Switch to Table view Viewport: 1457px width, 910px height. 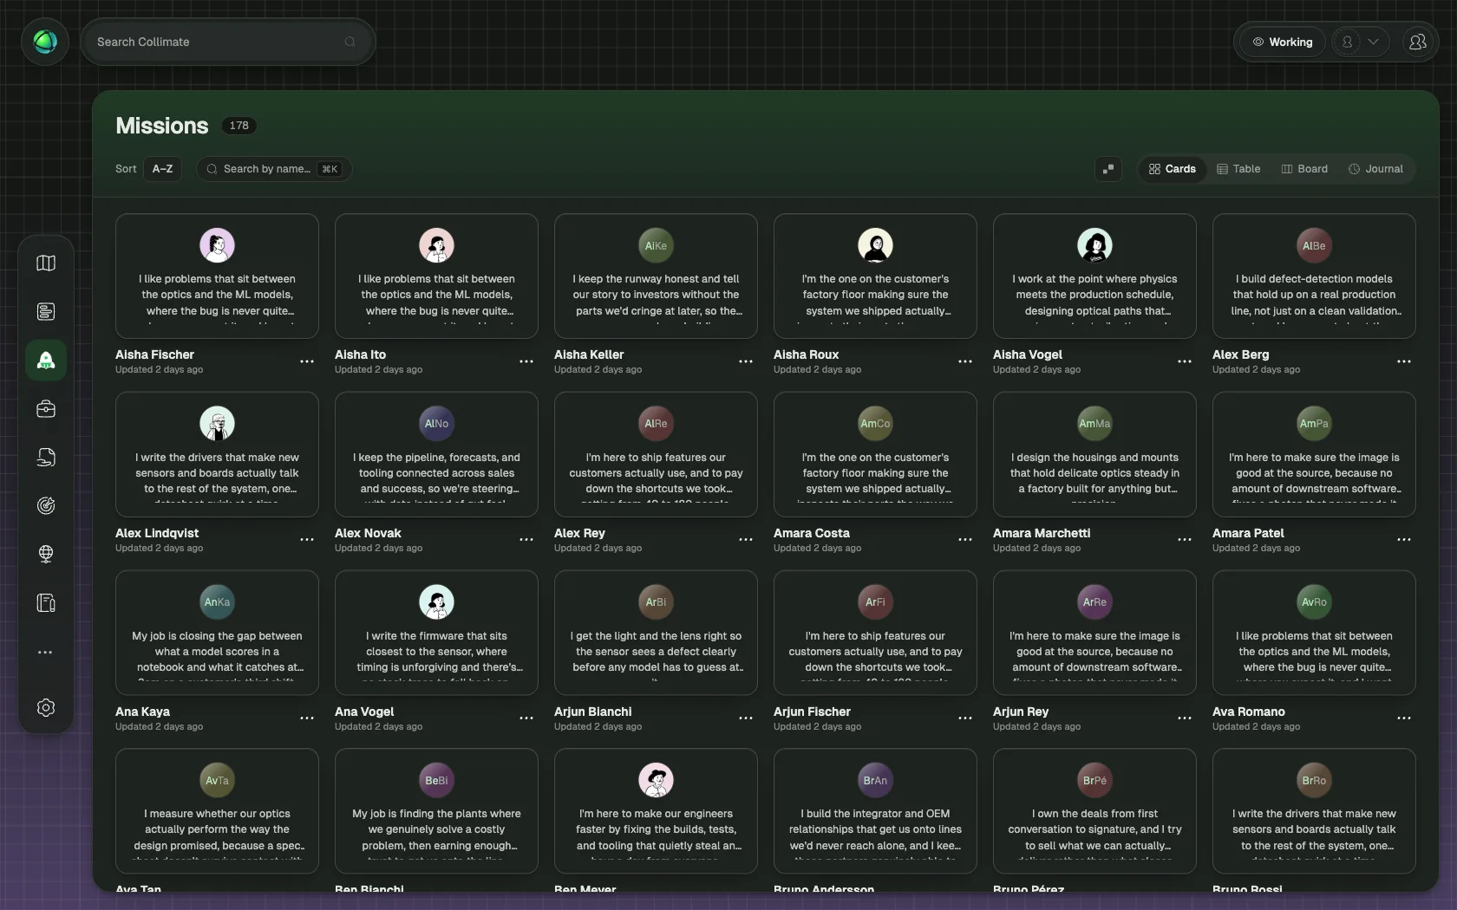click(1238, 169)
